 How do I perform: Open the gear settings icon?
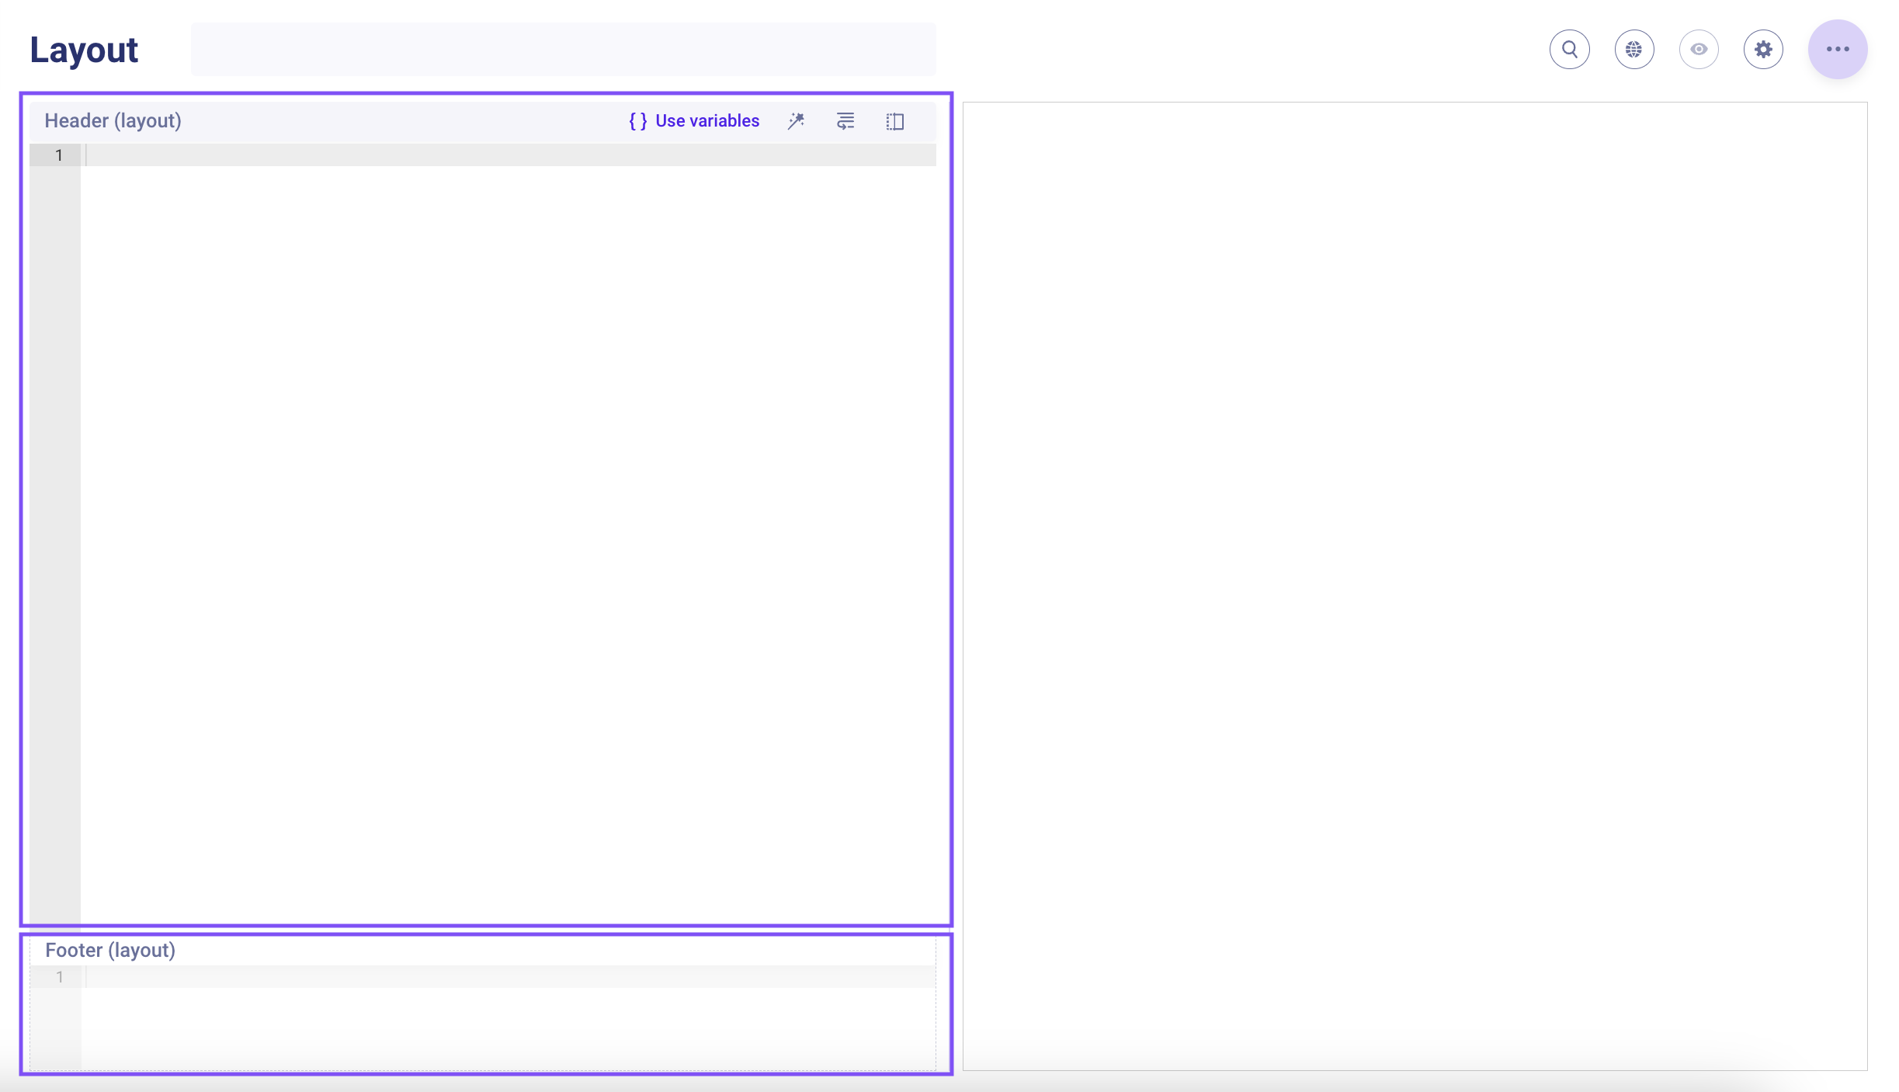1762,50
